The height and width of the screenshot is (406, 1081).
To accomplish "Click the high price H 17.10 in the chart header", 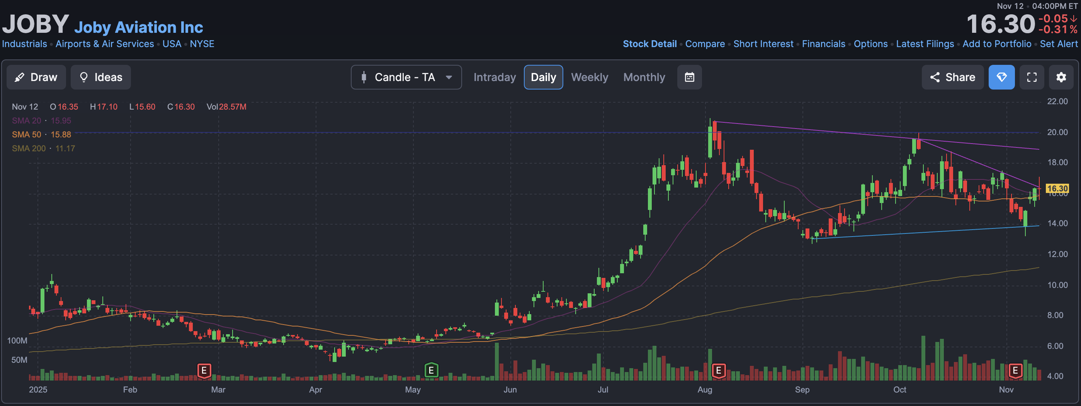I will click(104, 107).
